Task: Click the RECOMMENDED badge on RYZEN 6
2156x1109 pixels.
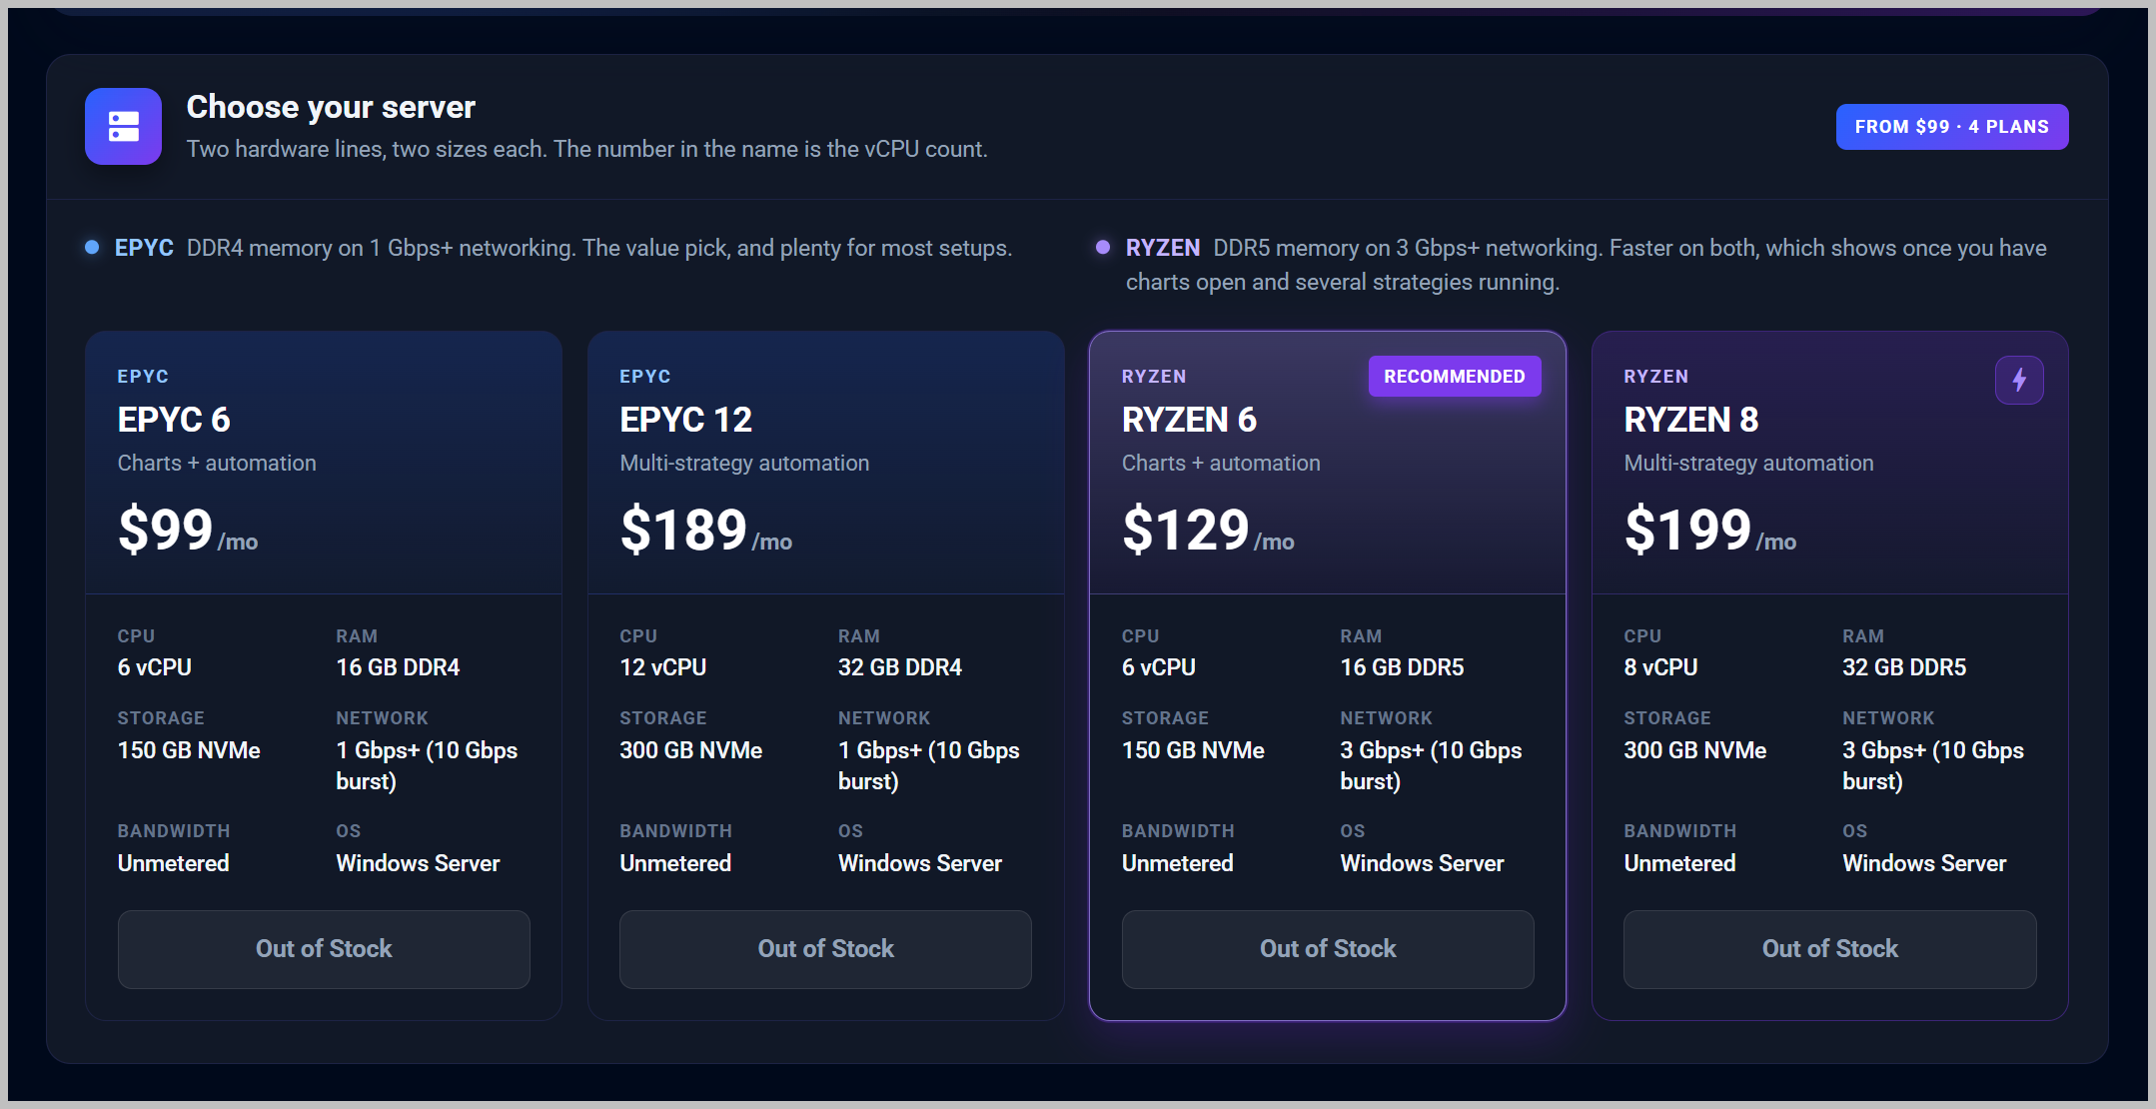Action: coord(1455,377)
